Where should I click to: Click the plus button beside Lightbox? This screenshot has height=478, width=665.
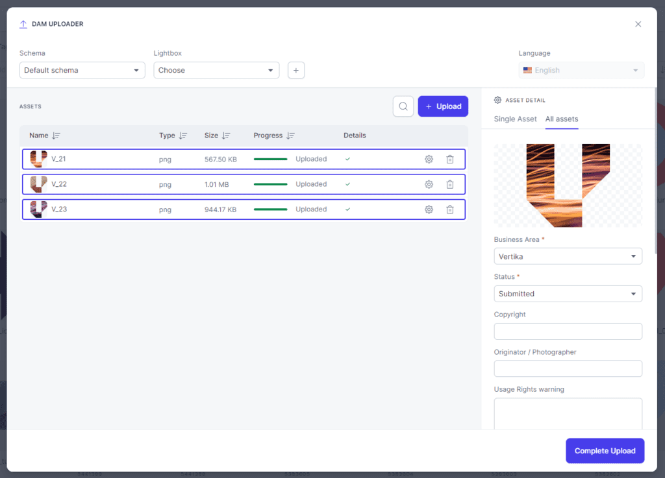(296, 70)
